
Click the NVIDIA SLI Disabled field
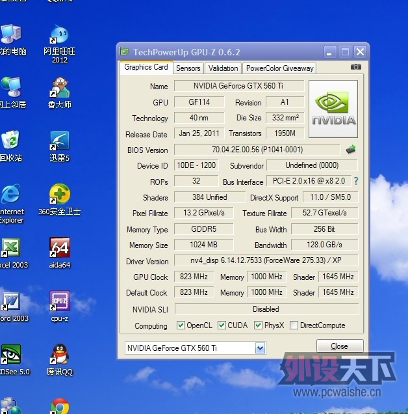click(x=266, y=309)
